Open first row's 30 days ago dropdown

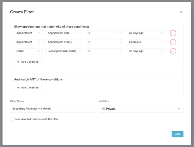[146, 33]
